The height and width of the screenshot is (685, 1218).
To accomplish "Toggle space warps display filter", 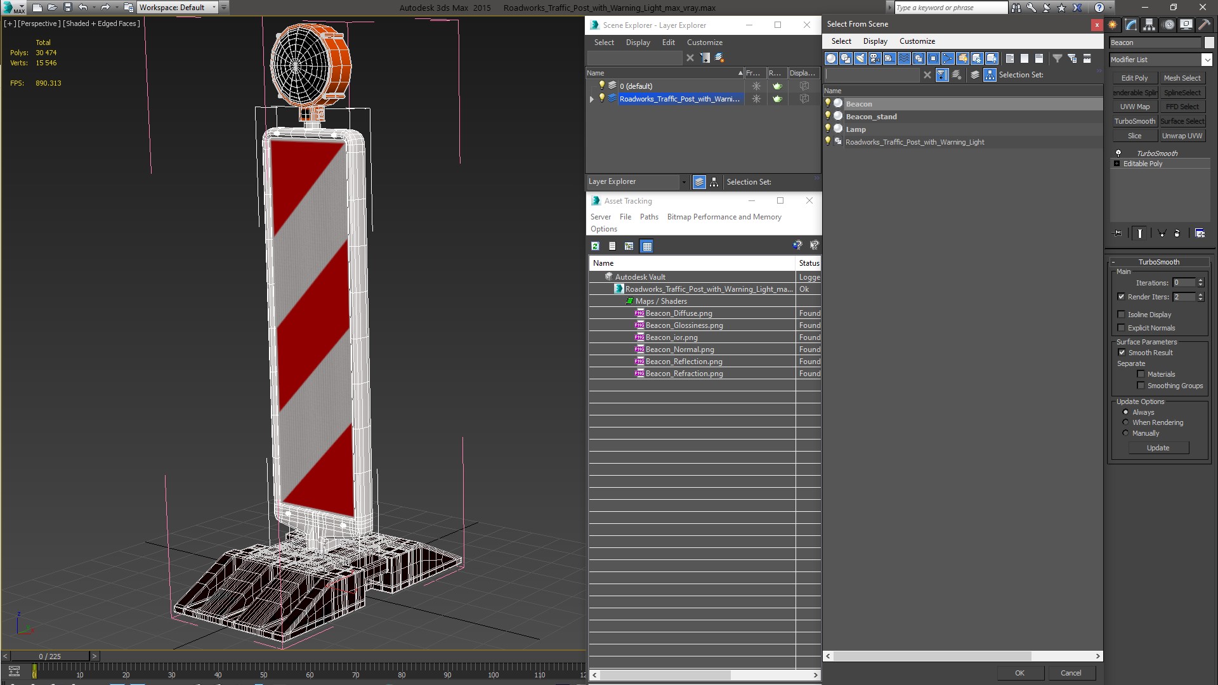I will pyautogui.click(x=904, y=58).
